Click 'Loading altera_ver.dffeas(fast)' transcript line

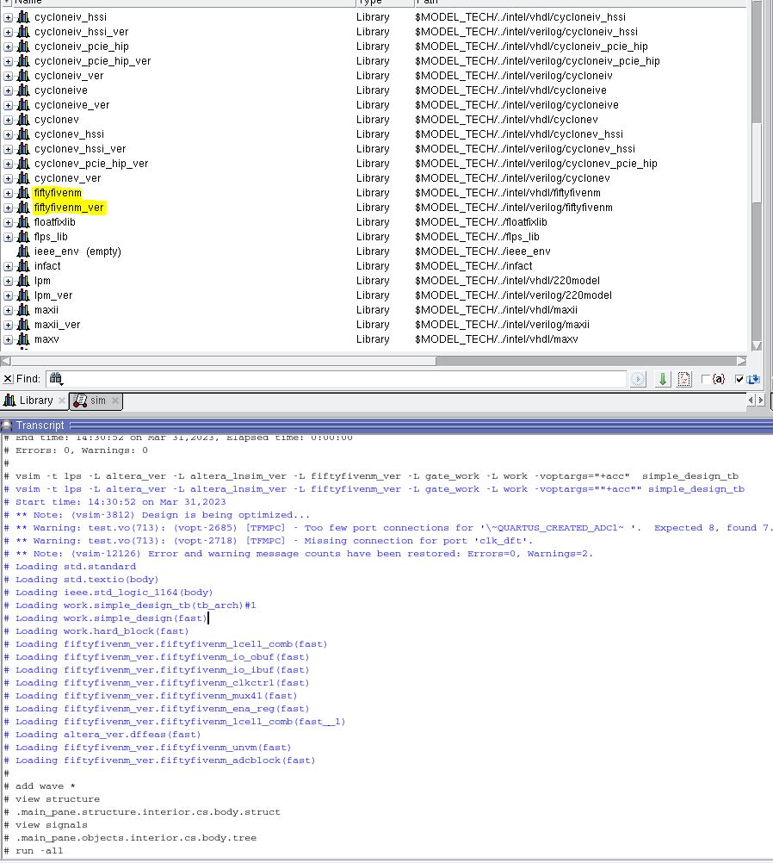pyautogui.click(x=108, y=734)
